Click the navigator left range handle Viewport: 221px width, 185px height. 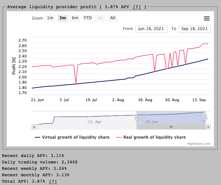[x=137, y=118]
